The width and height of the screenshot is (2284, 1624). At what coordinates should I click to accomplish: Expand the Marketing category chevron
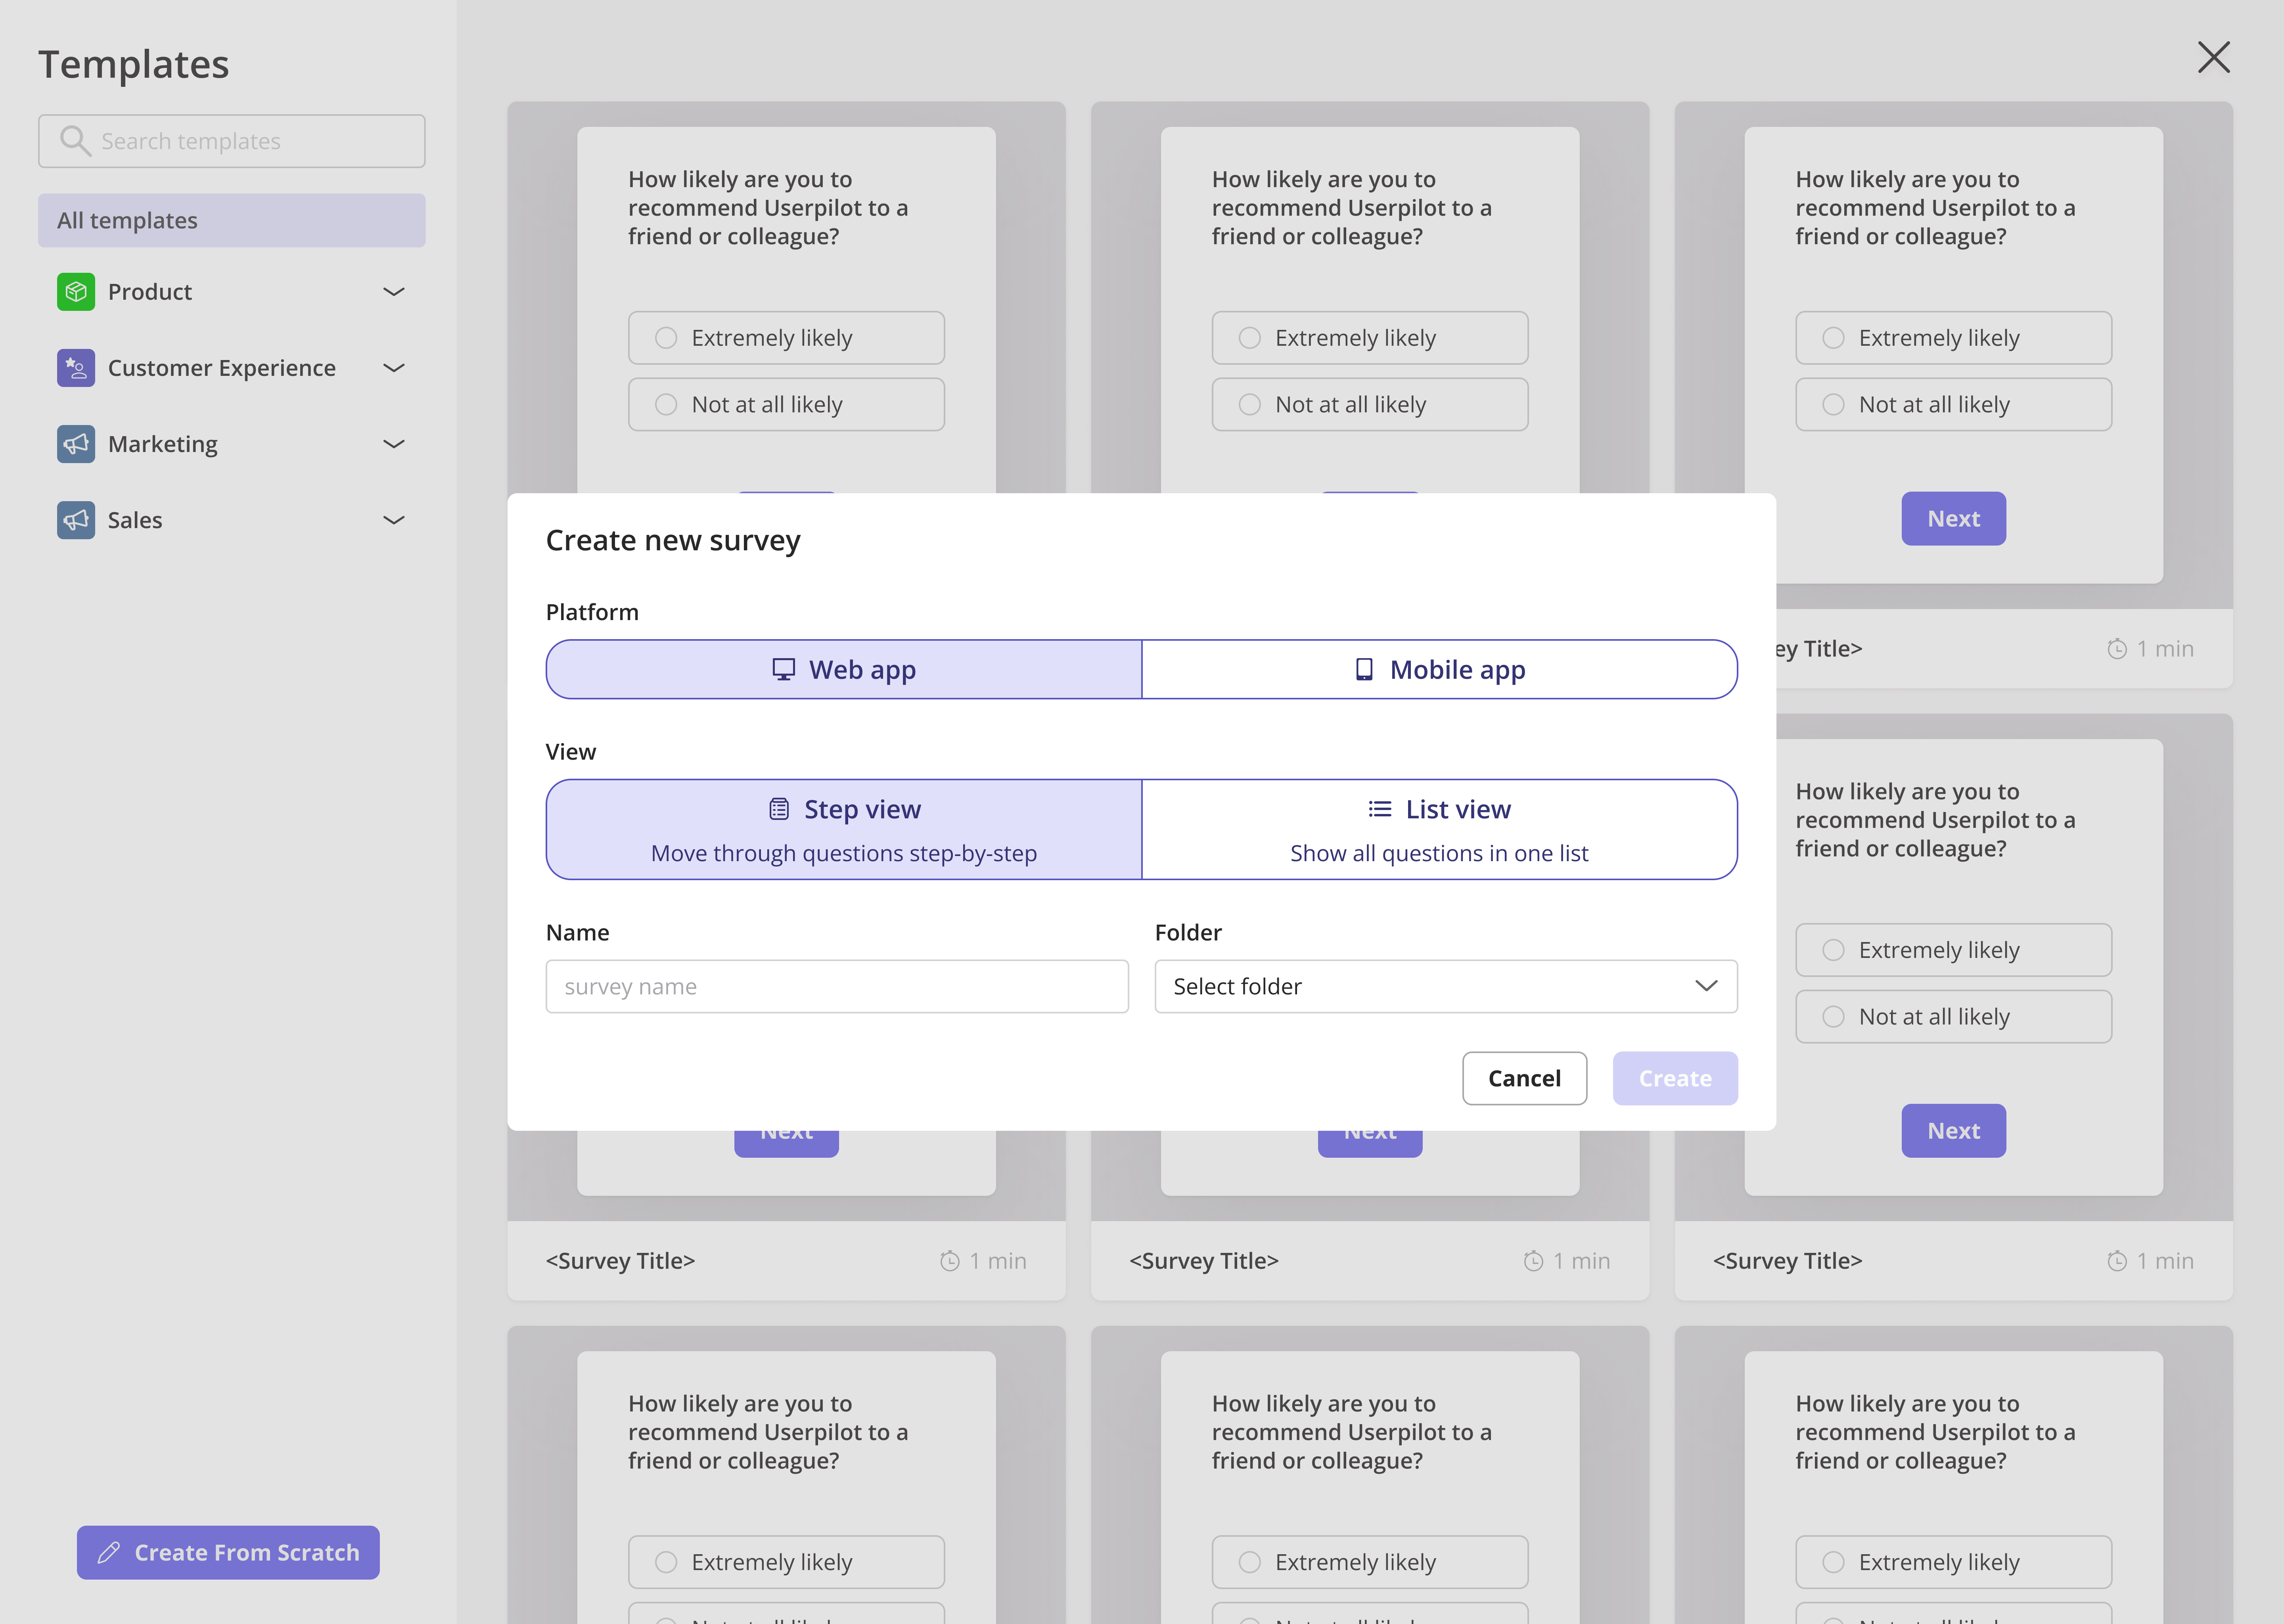(x=394, y=444)
